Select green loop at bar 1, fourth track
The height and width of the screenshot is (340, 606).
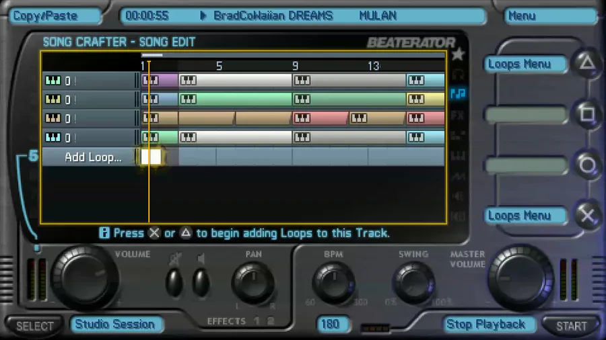[x=160, y=137]
